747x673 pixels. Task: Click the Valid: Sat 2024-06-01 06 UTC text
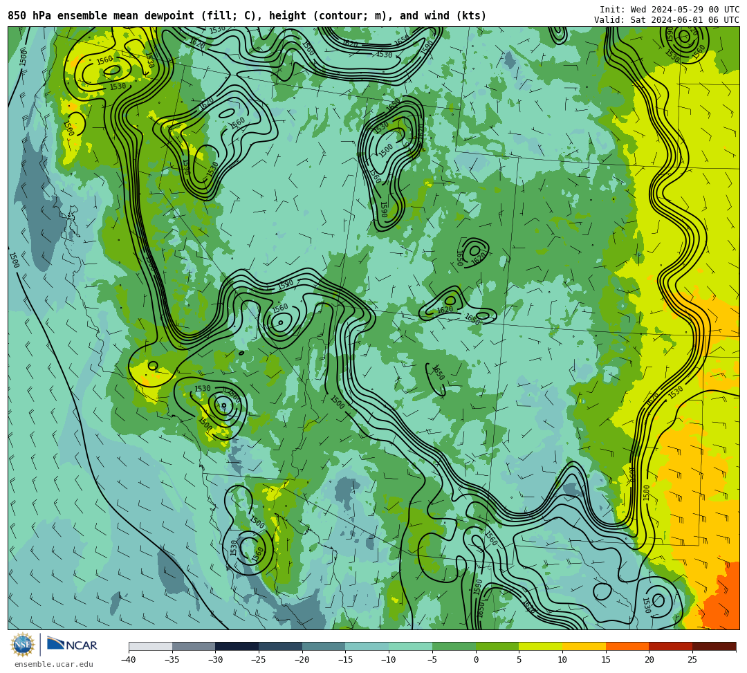point(667,20)
